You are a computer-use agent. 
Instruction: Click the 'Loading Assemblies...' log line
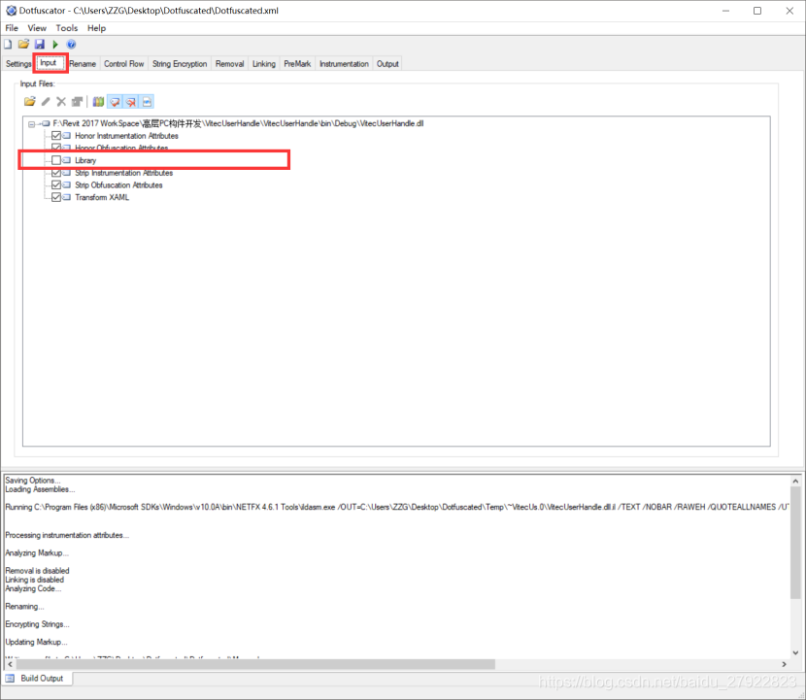point(40,489)
